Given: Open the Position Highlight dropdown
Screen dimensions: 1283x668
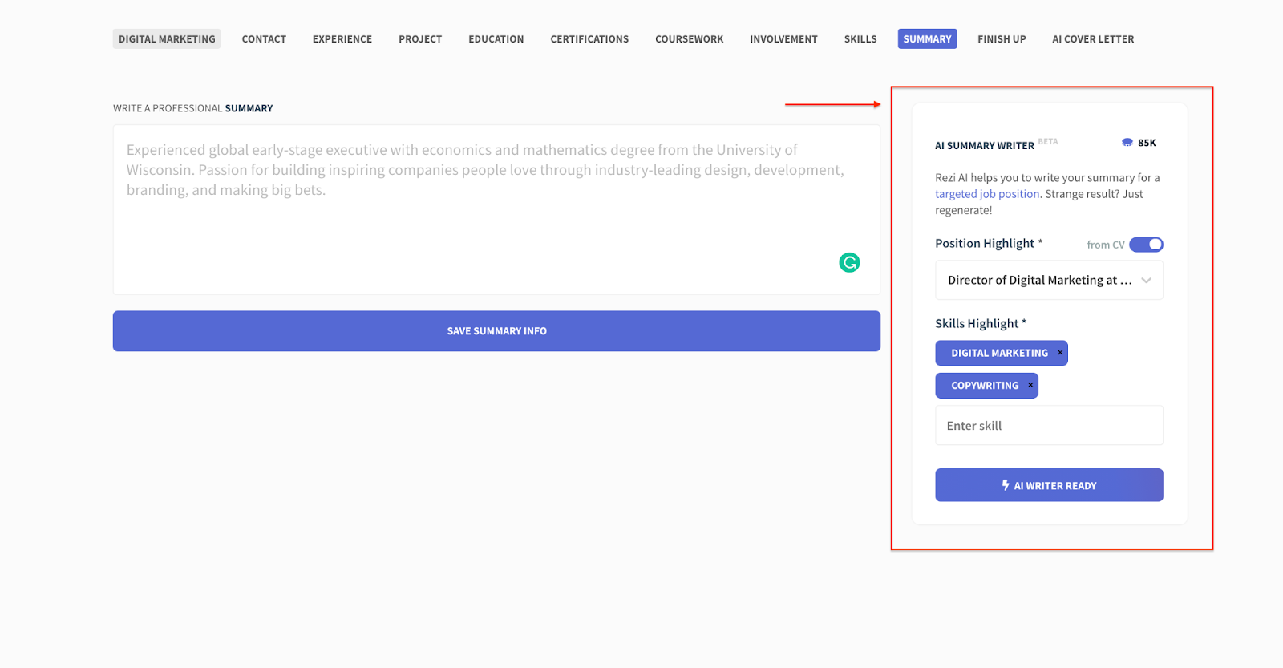Looking at the screenshot, I should (1049, 281).
